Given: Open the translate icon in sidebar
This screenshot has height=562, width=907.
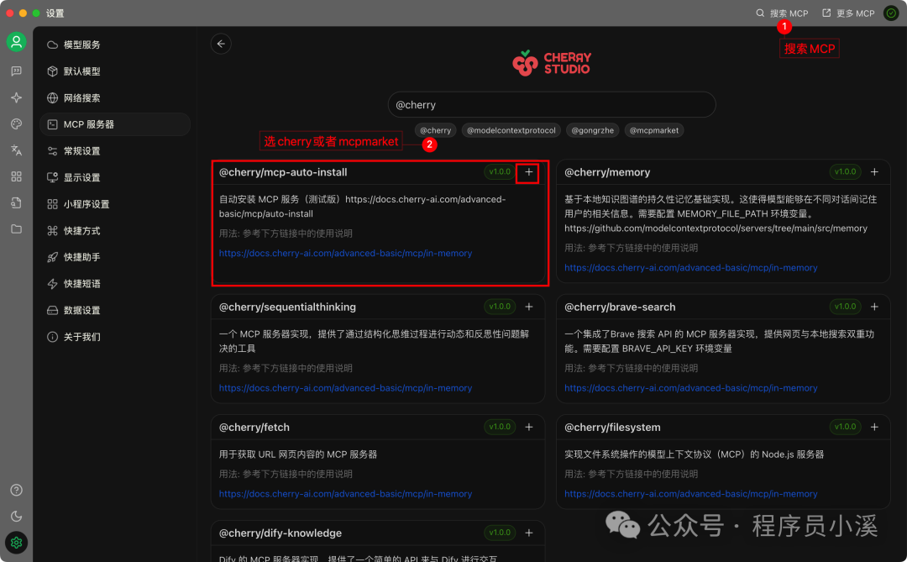Looking at the screenshot, I should point(16,150).
